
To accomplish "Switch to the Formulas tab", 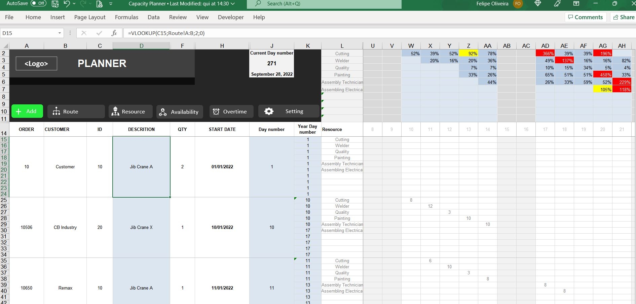I will pos(126,17).
